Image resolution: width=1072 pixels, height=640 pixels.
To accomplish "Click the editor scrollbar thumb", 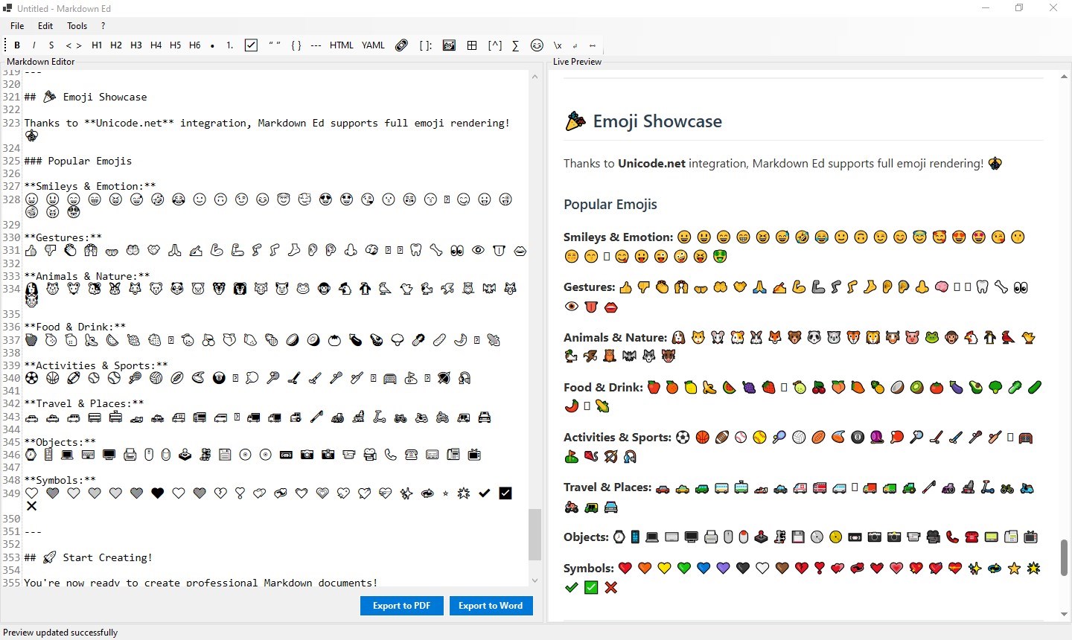I will [x=535, y=534].
